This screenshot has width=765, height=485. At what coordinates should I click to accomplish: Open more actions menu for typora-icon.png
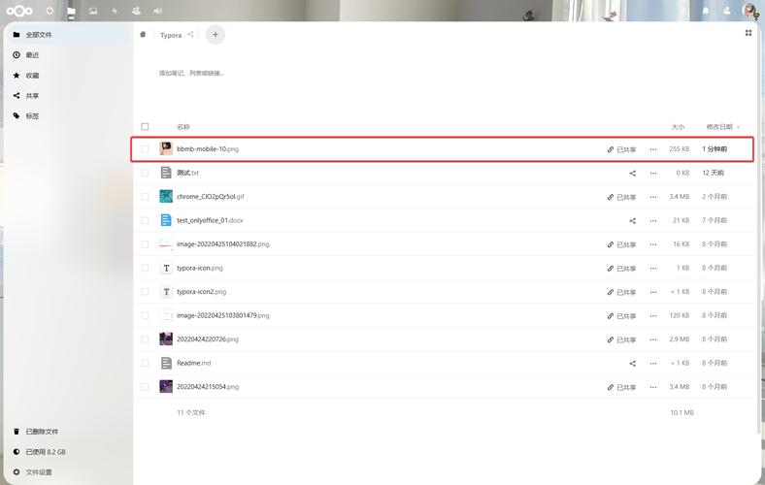point(653,269)
